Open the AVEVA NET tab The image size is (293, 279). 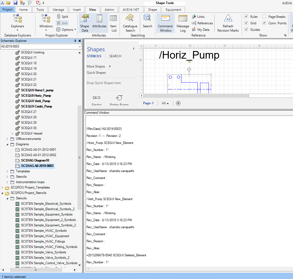coord(131,9)
